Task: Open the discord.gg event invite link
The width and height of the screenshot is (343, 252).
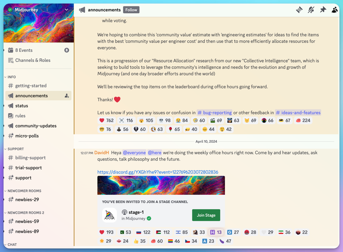Action: pyautogui.click(x=157, y=172)
